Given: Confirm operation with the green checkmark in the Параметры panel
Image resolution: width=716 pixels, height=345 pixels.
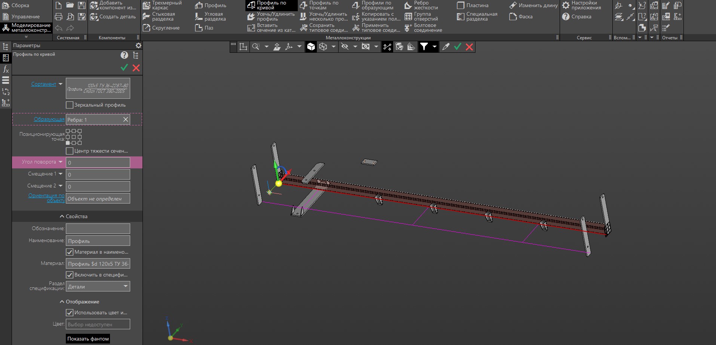Looking at the screenshot, I should point(124,67).
